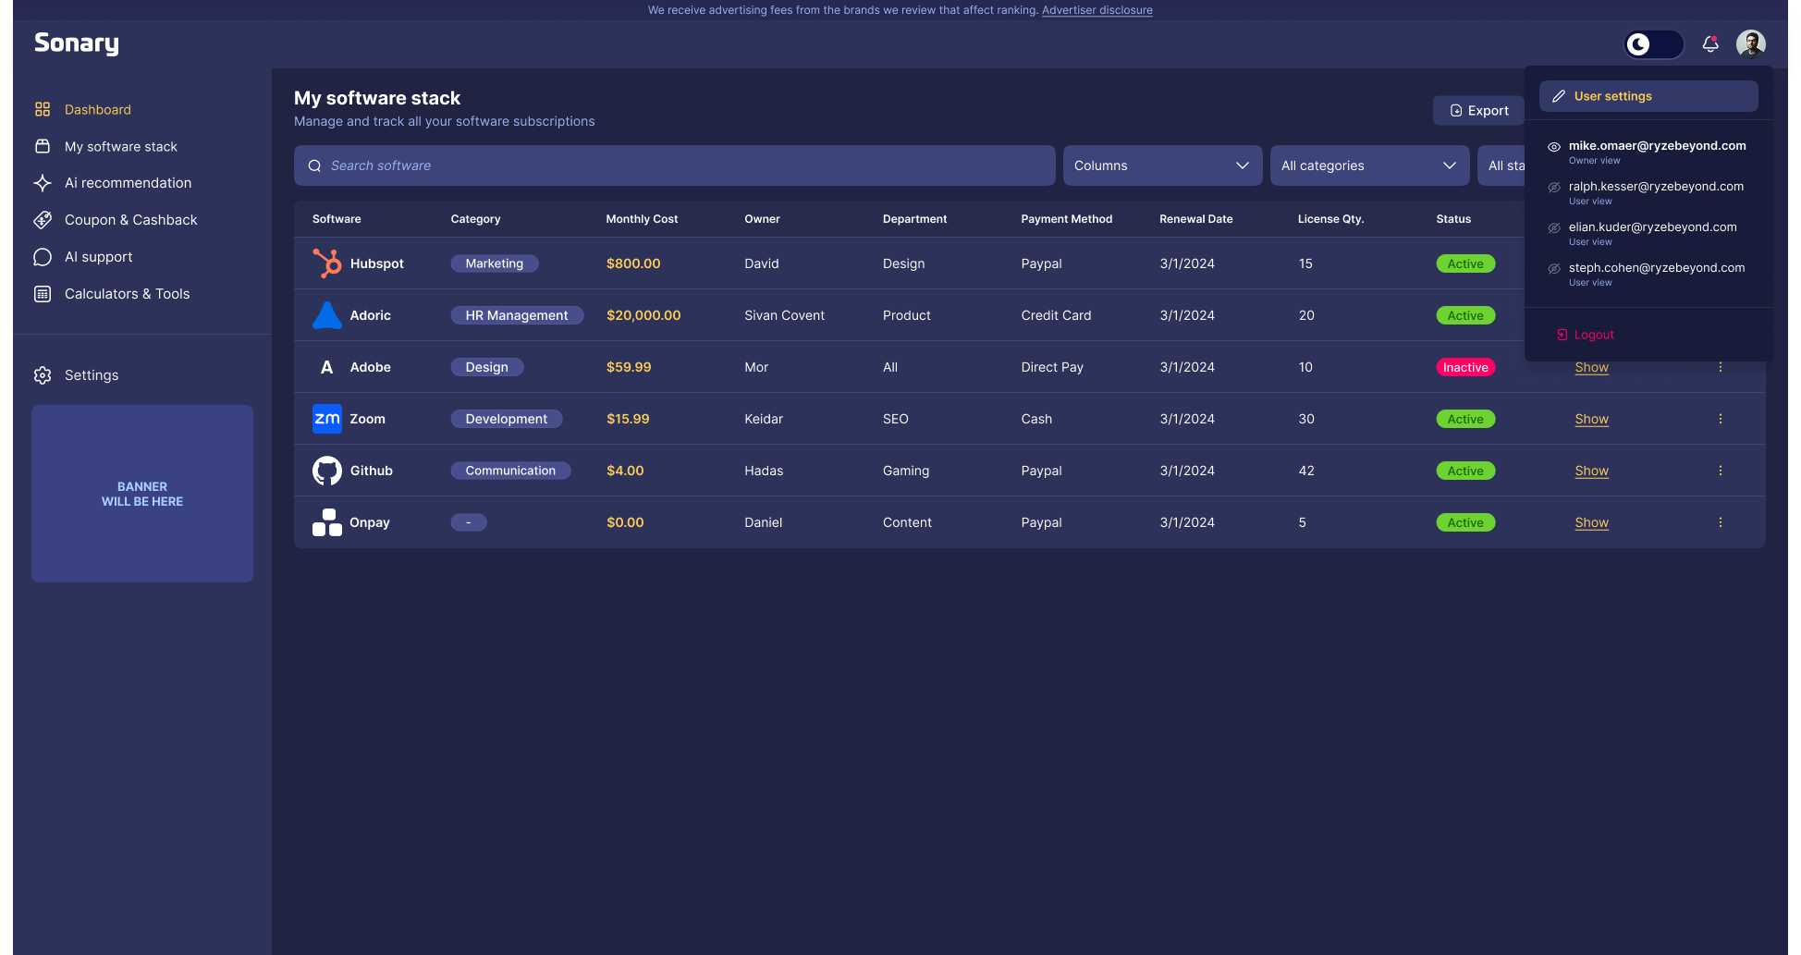This screenshot has height=955, width=1801.
Task: Open Dashboard in the sidebar
Action: pyautogui.click(x=97, y=109)
